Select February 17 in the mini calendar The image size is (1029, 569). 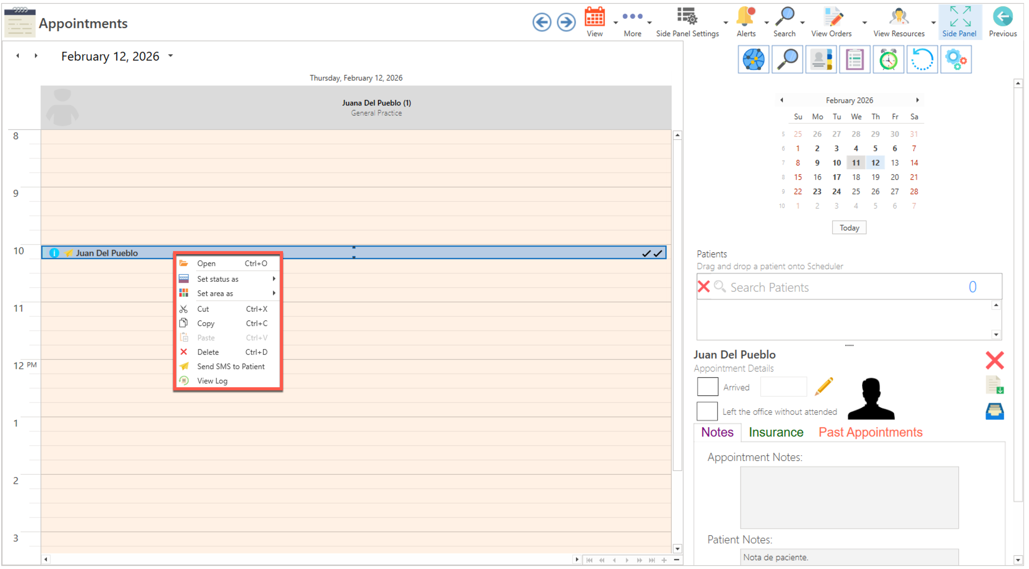[836, 177]
